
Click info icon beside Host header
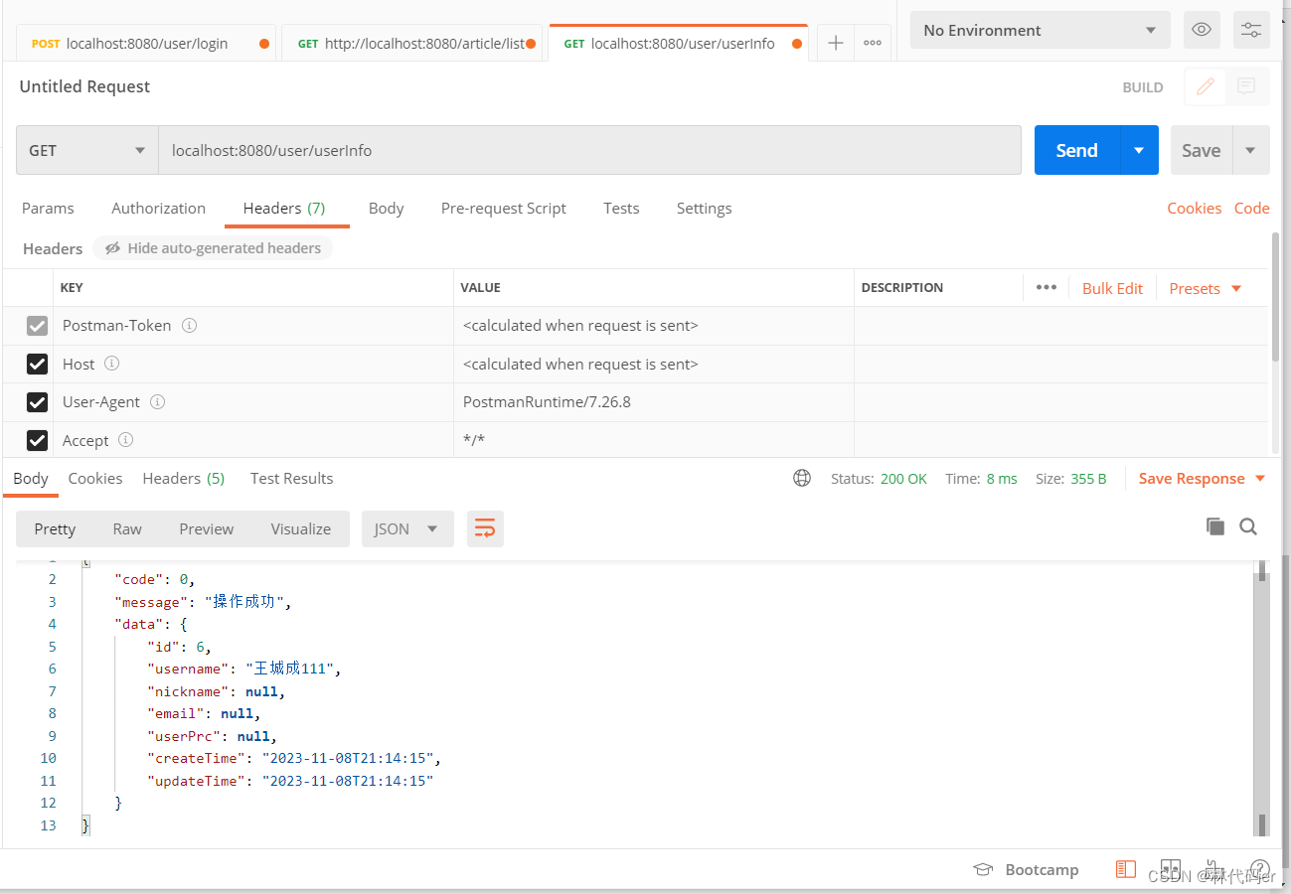pyautogui.click(x=111, y=364)
